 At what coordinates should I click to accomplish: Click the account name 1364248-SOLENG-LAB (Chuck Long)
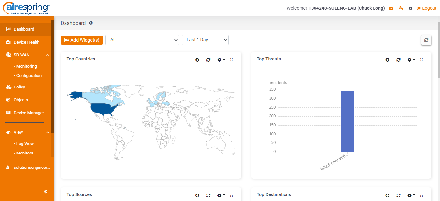pyautogui.click(x=346, y=8)
